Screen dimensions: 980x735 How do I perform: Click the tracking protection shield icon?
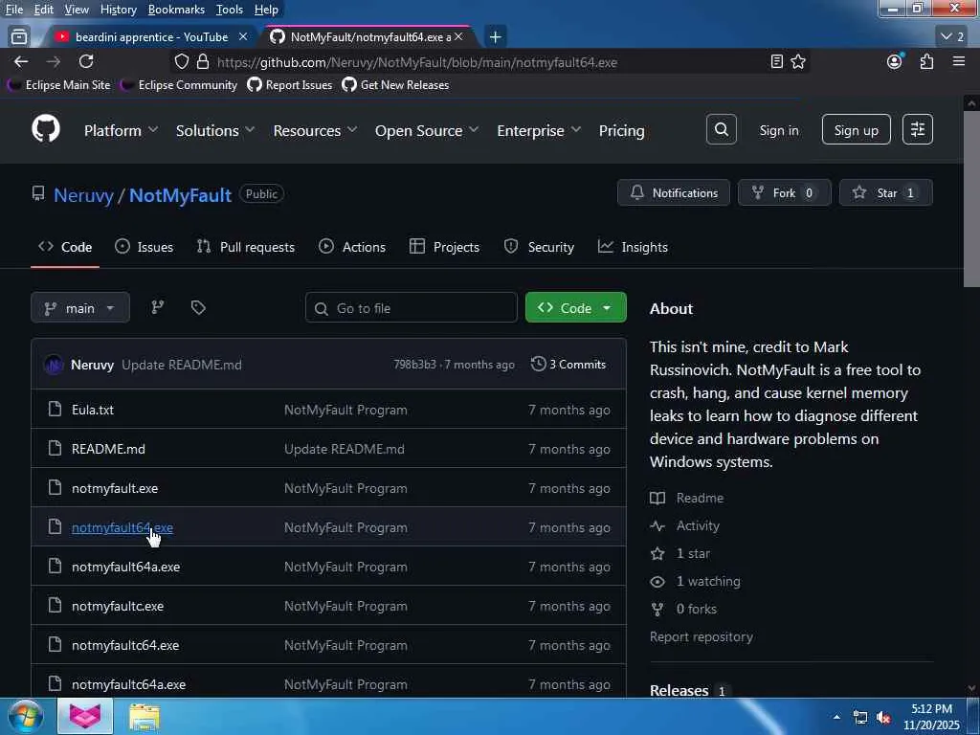point(181,62)
